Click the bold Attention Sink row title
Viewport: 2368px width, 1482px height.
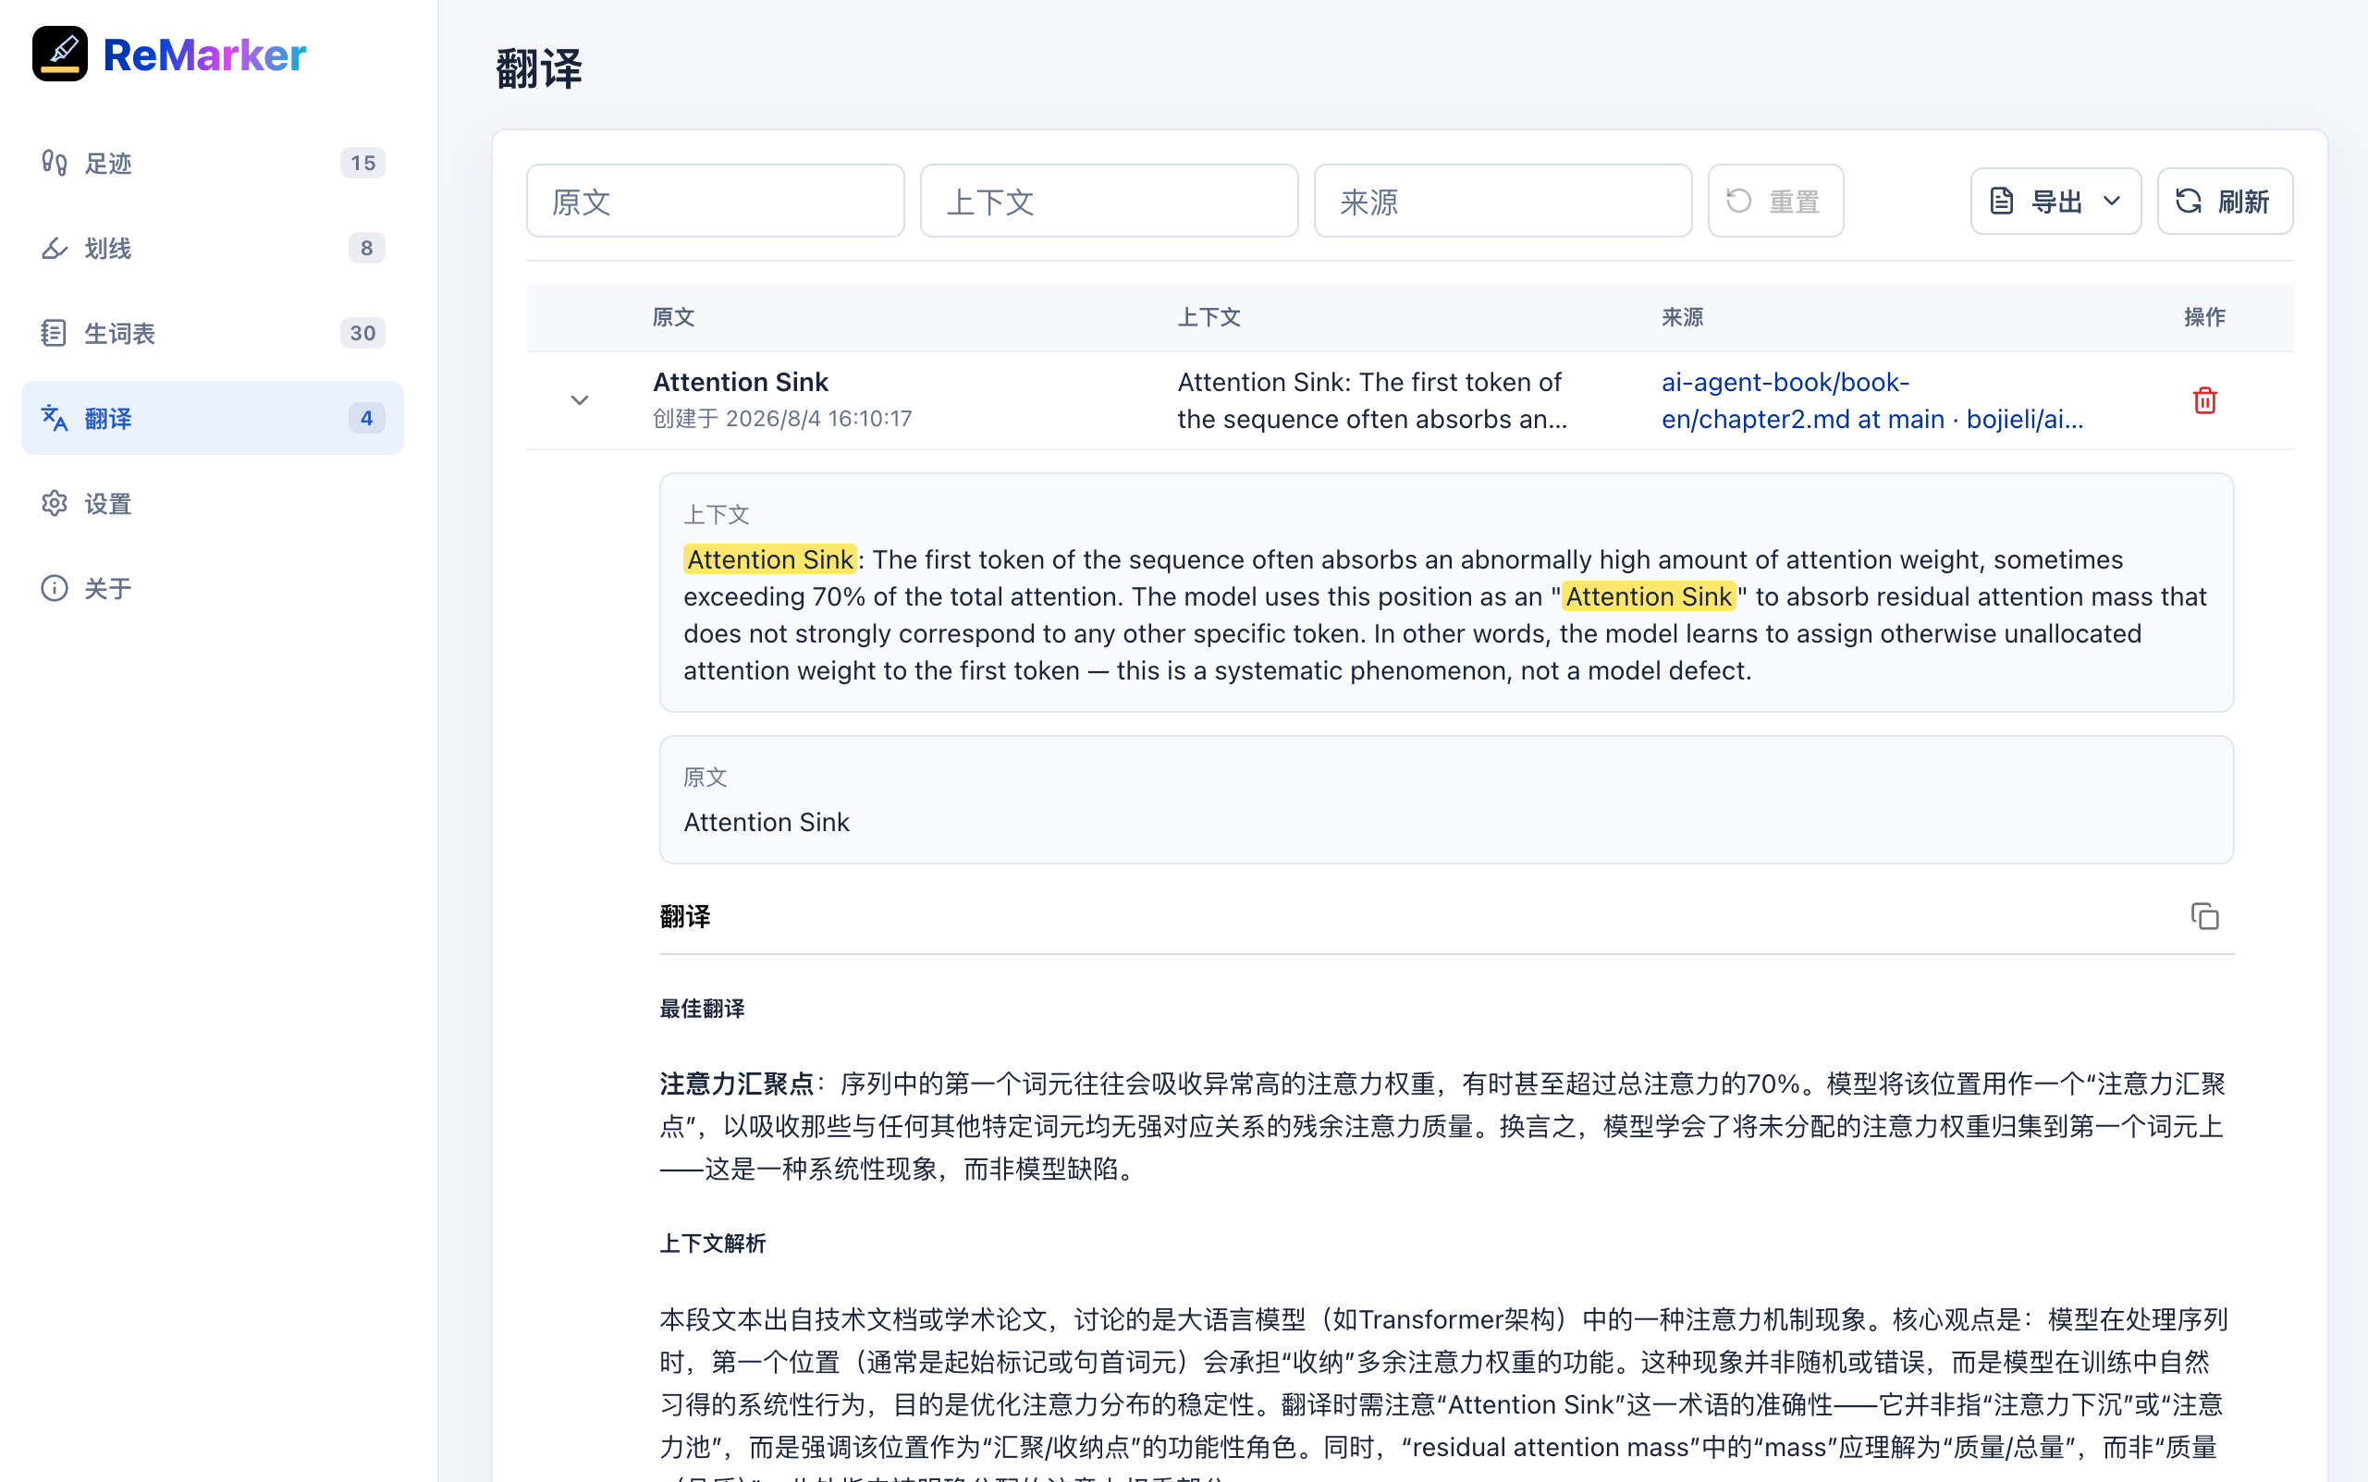click(740, 382)
